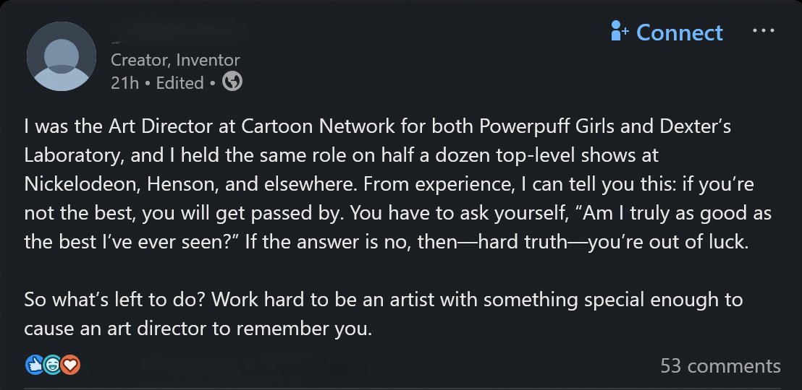Click the globe public visibility icon
802x390 pixels.
pos(232,82)
